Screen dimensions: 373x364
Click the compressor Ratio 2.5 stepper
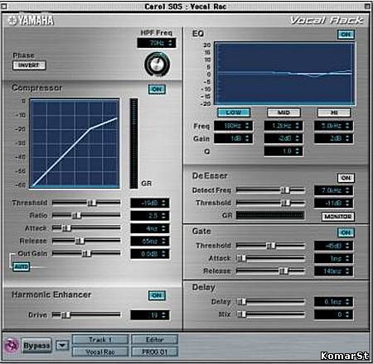point(150,216)
